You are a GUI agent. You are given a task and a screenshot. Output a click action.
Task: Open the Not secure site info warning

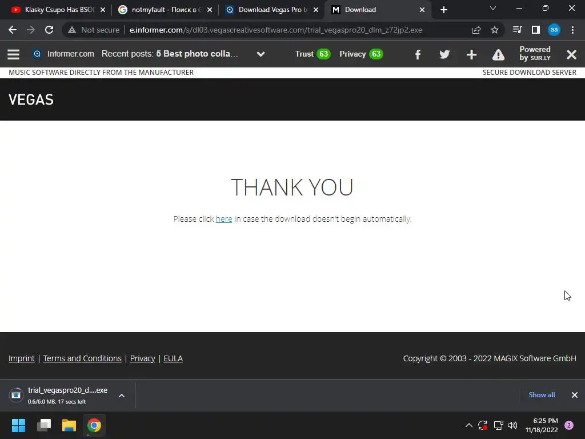coord(93,30)
